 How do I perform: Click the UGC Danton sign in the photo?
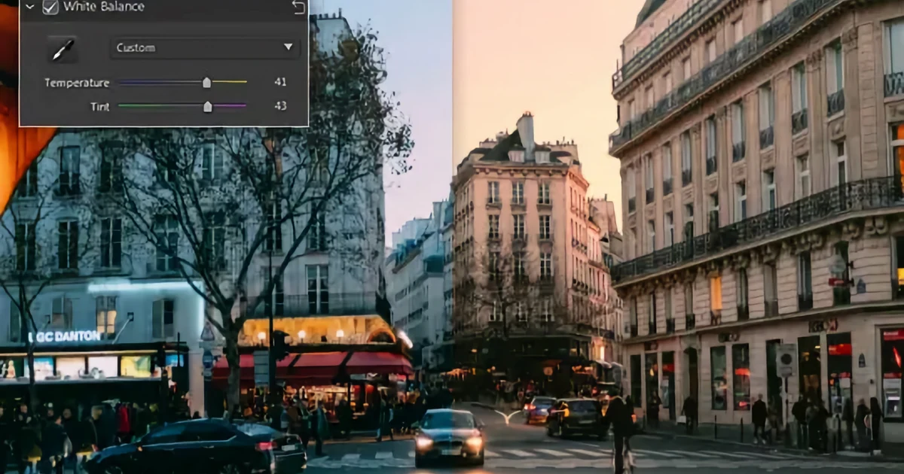tap(65, 336)
